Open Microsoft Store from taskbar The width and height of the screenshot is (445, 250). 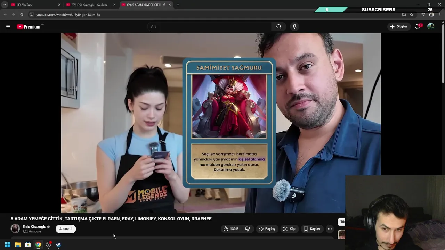[x=28, y=245]
